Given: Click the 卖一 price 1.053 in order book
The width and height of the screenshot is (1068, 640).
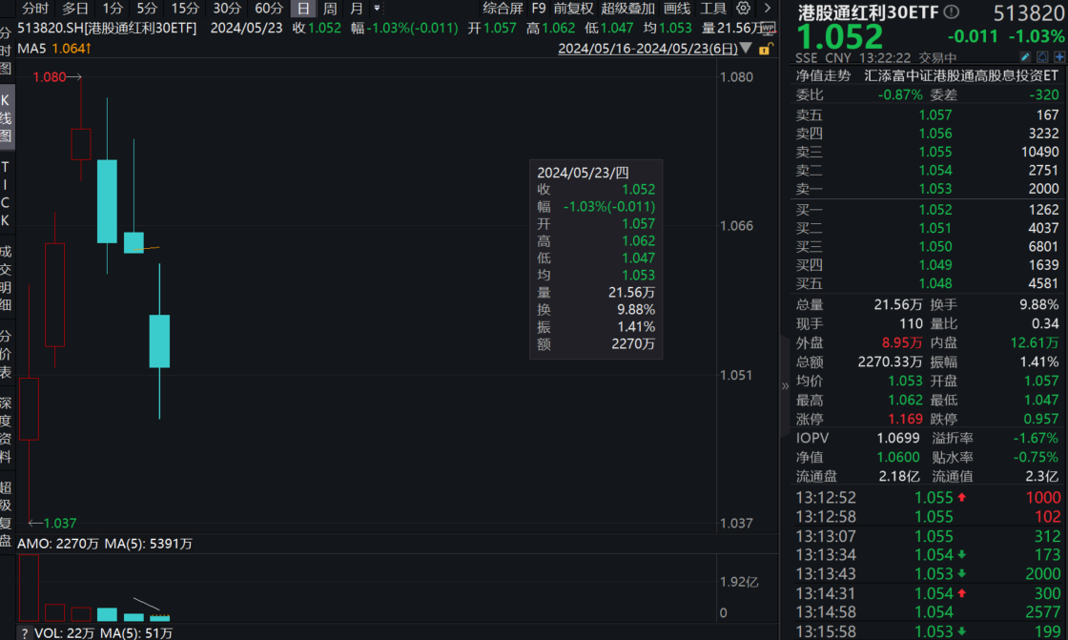Looking at the screenshot, I should pyautogui.click(x=934, y=189).
